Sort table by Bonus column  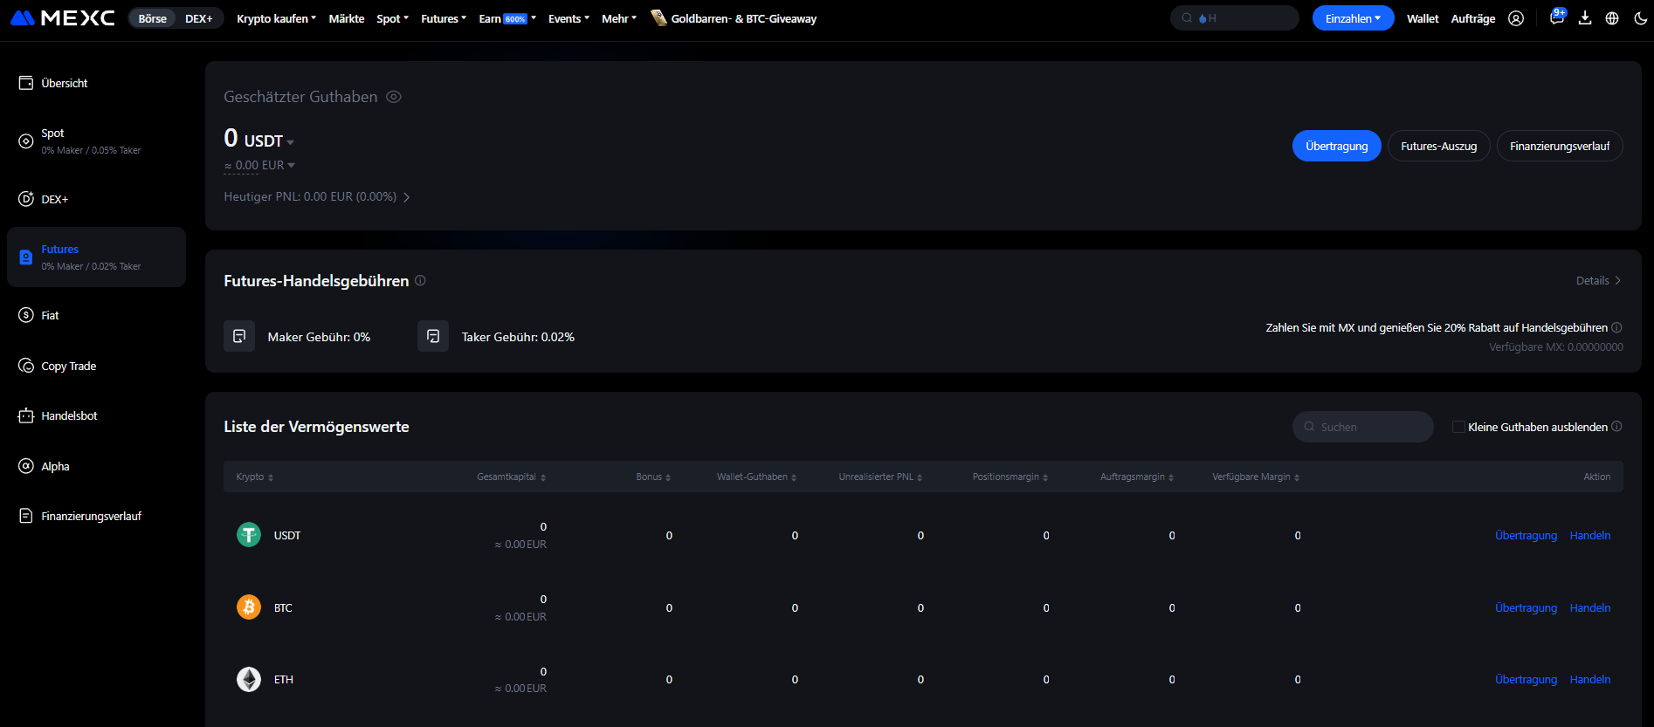[653, 477]
